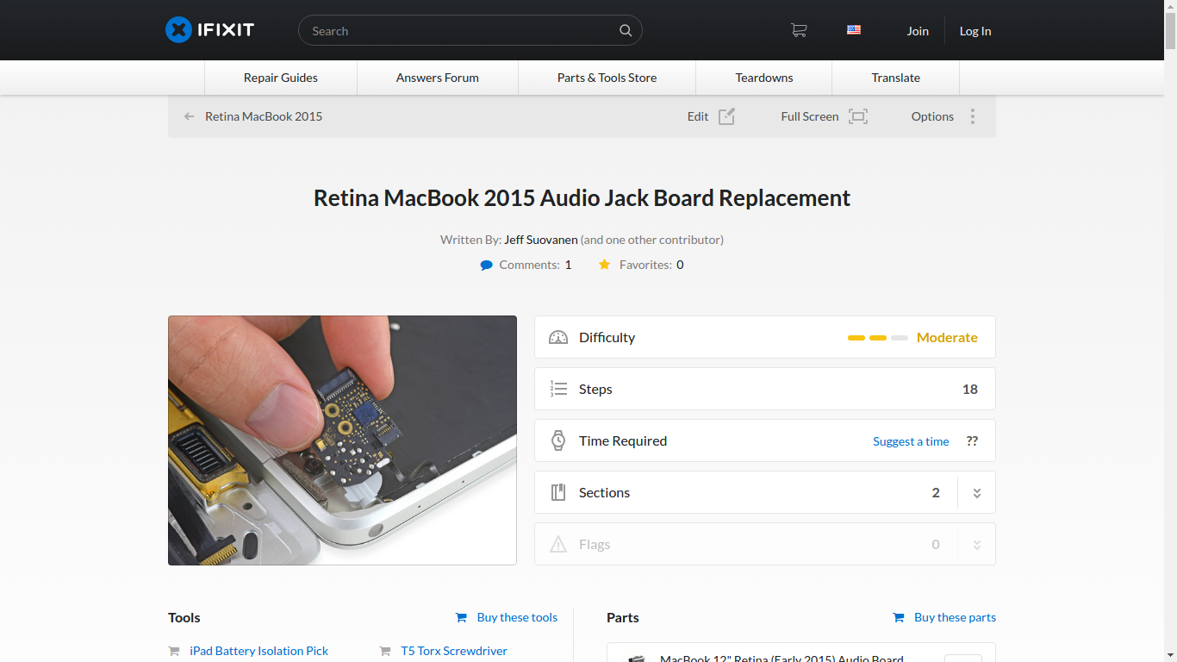Click the Parts section heading
The width and height of the screenshot is (1177, 662).
623,617
